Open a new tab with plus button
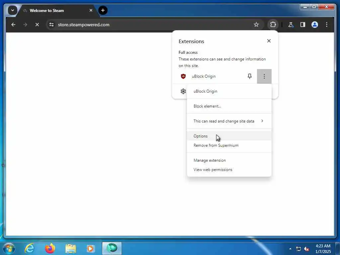The height and width of the screenshot is (255, 340). tap(103, 10)
